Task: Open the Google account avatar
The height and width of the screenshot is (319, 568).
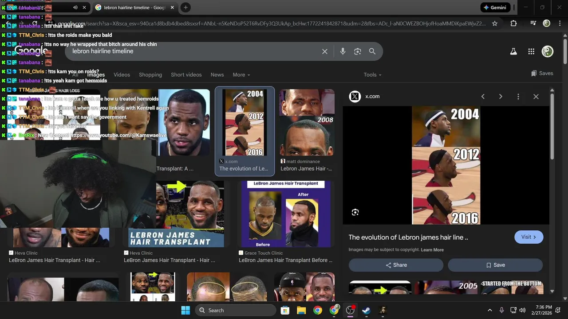Action: click(548, 51)
